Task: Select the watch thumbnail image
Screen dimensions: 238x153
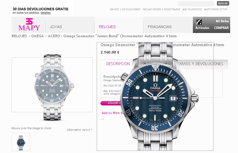Action: pyautogui.click(x=21, y=142)
